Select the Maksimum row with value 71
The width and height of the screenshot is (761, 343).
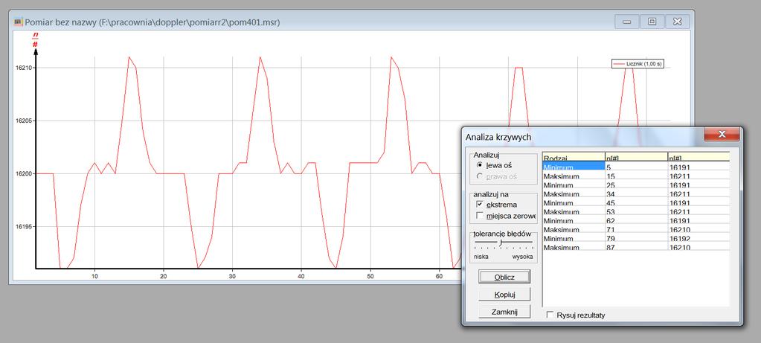pos(636,229)
